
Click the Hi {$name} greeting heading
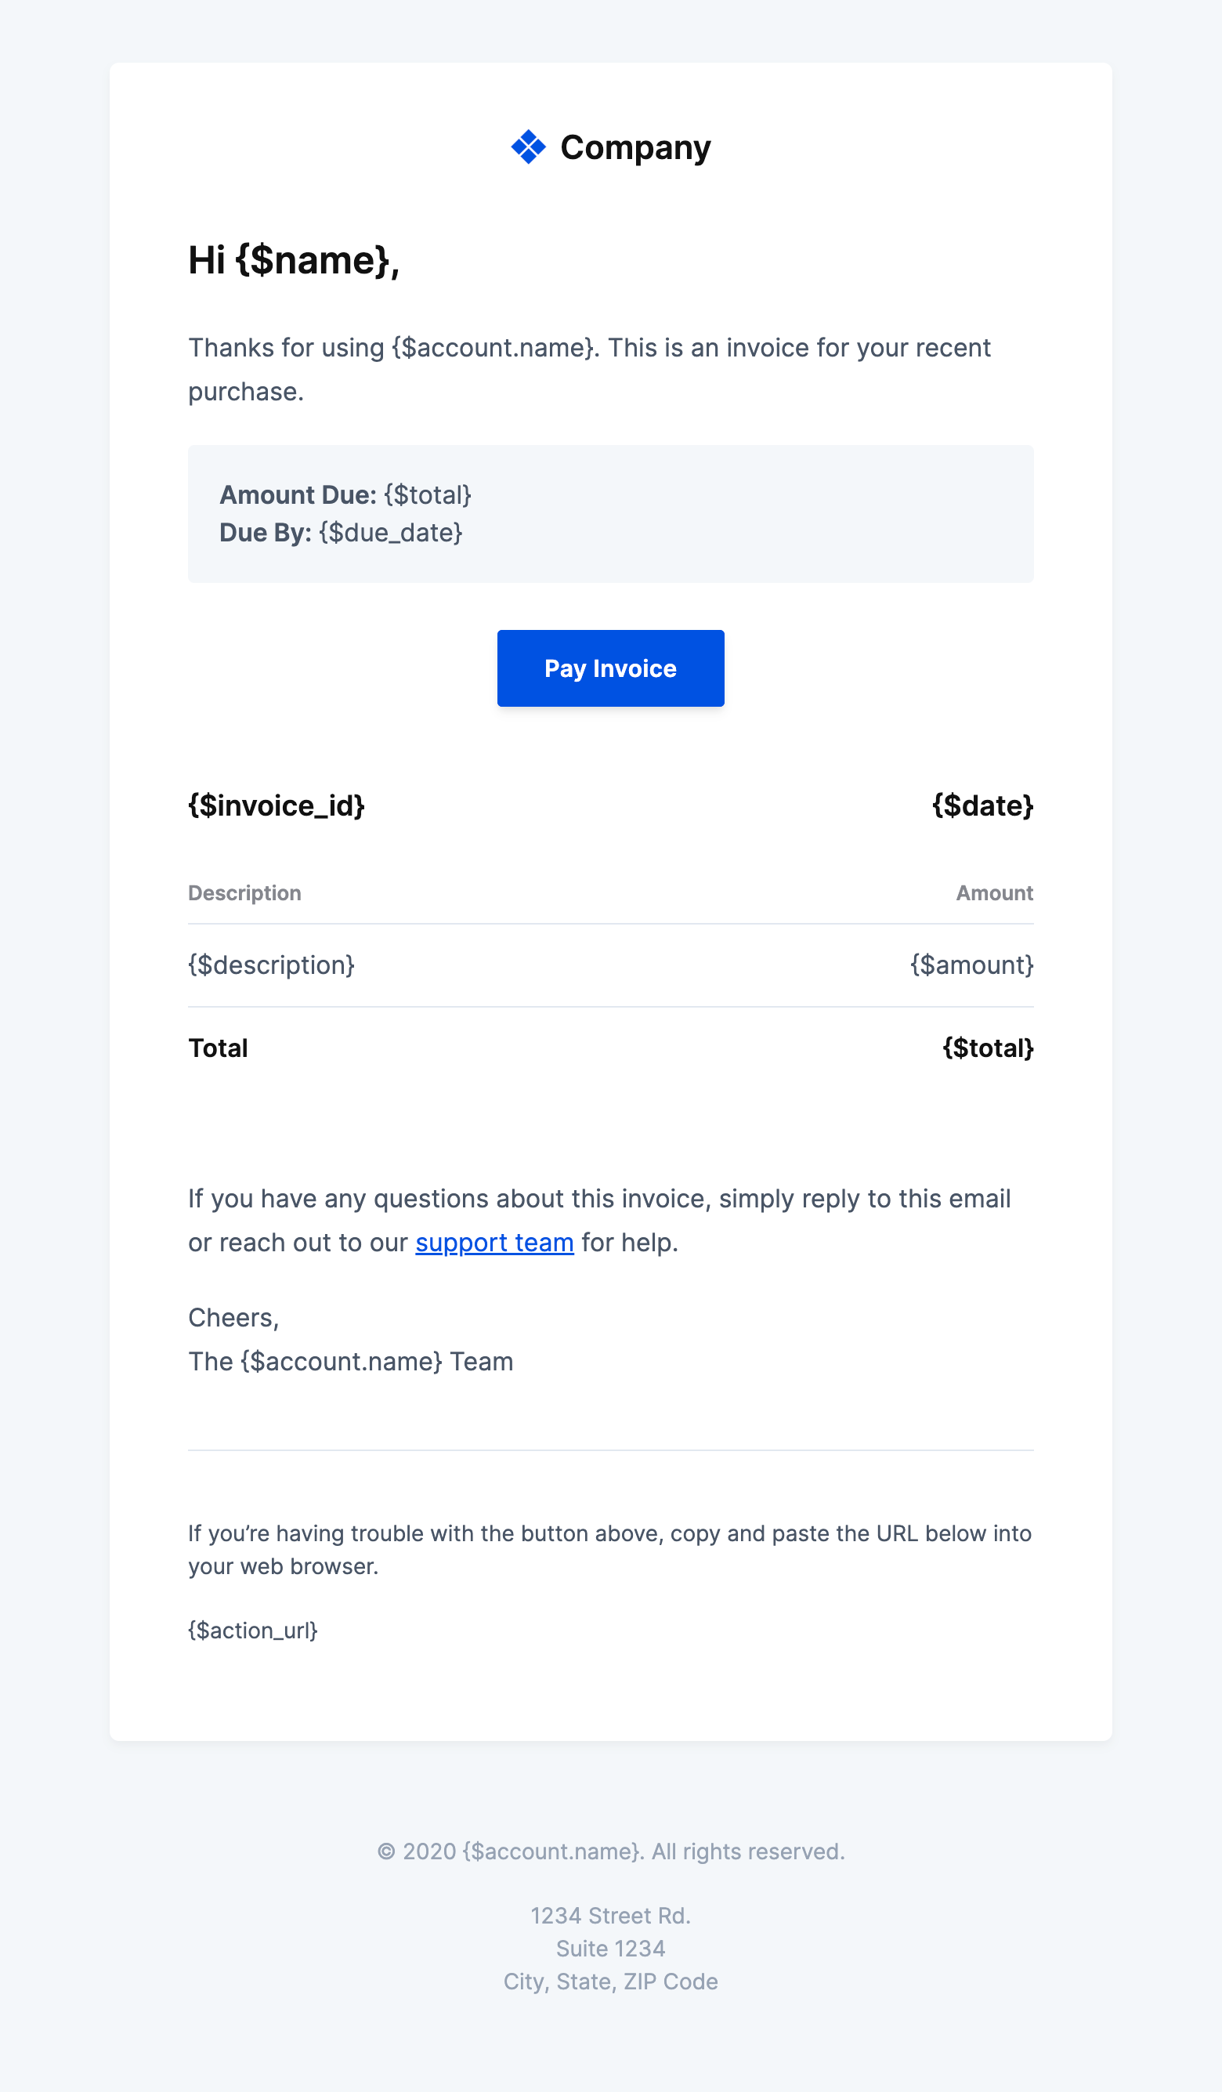[x=294, y=260]
